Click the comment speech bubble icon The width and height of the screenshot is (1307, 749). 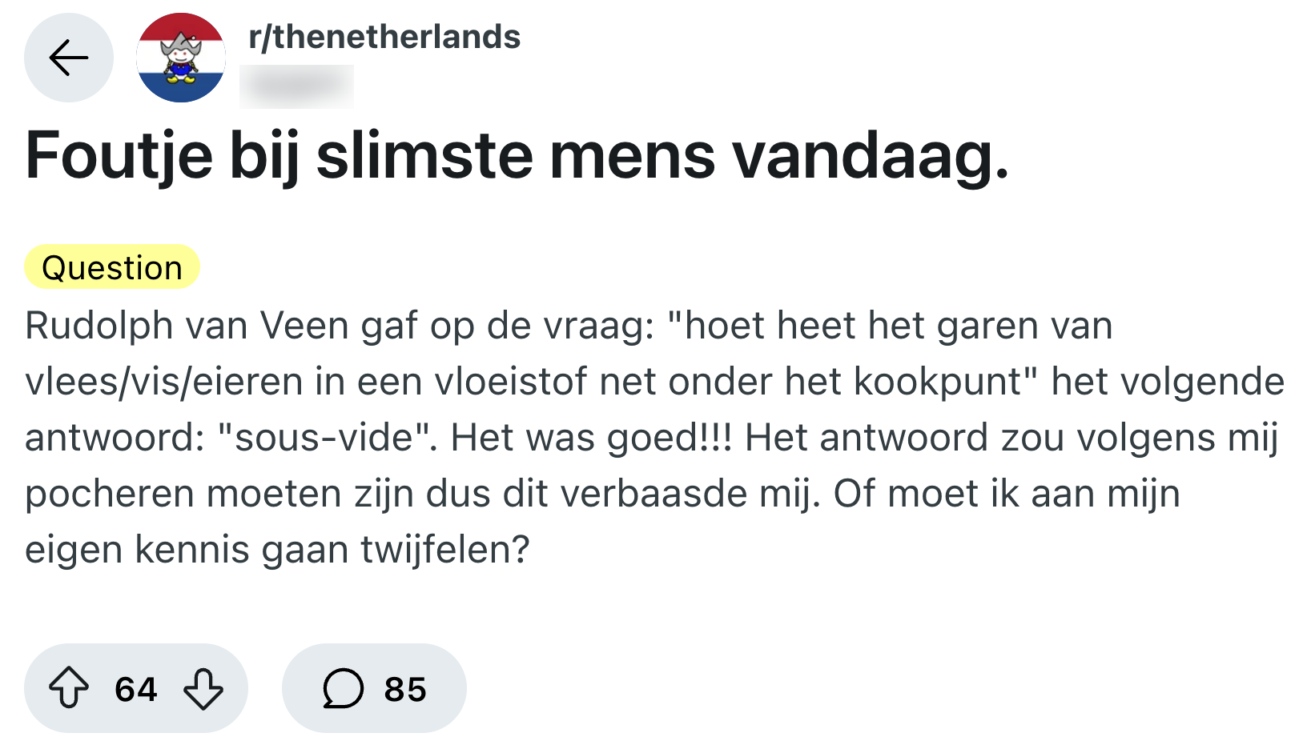pyautogui.click(x=343, y=688)
